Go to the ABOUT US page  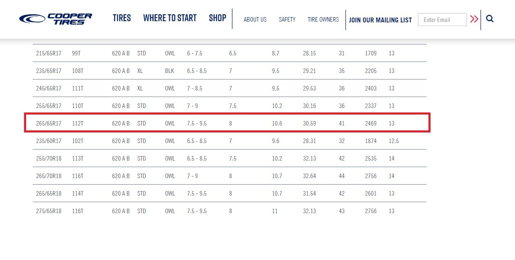click(255, 20)
